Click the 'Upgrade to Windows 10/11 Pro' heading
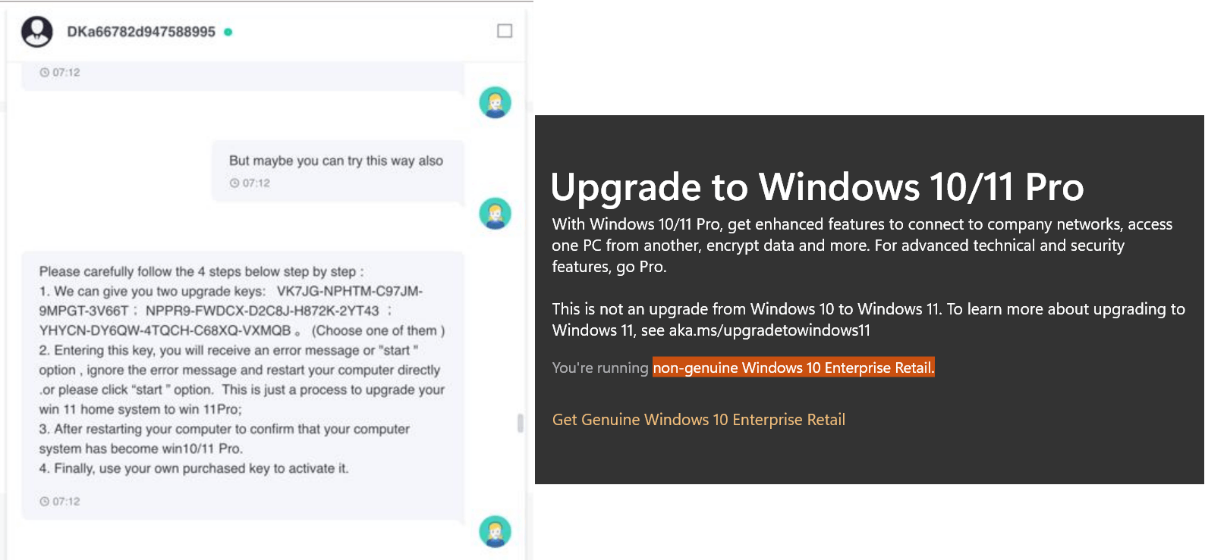1205x560 pixels. [817, 186]
